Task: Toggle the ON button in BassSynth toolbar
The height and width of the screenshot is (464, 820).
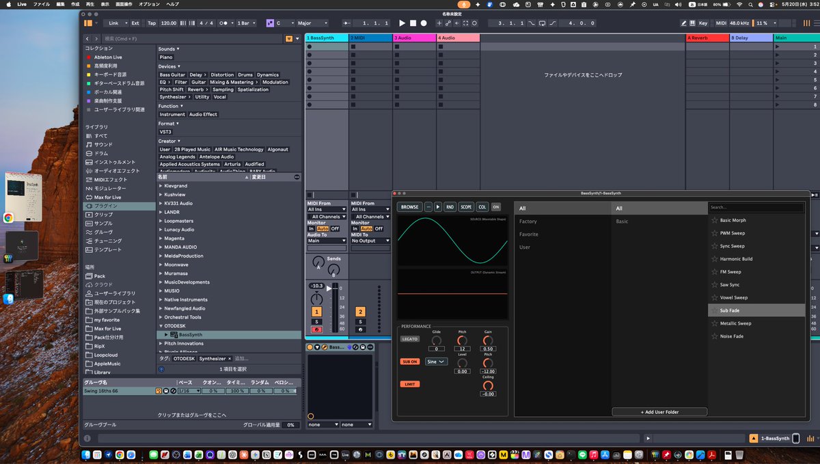Action: (495, 206)
